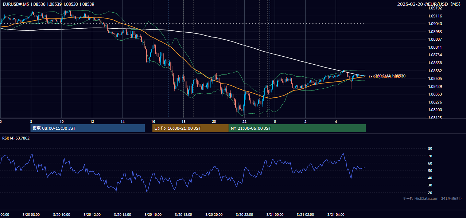466x218 pixels.
Task: Click RSI scale value 40
Action: [430, 178]
